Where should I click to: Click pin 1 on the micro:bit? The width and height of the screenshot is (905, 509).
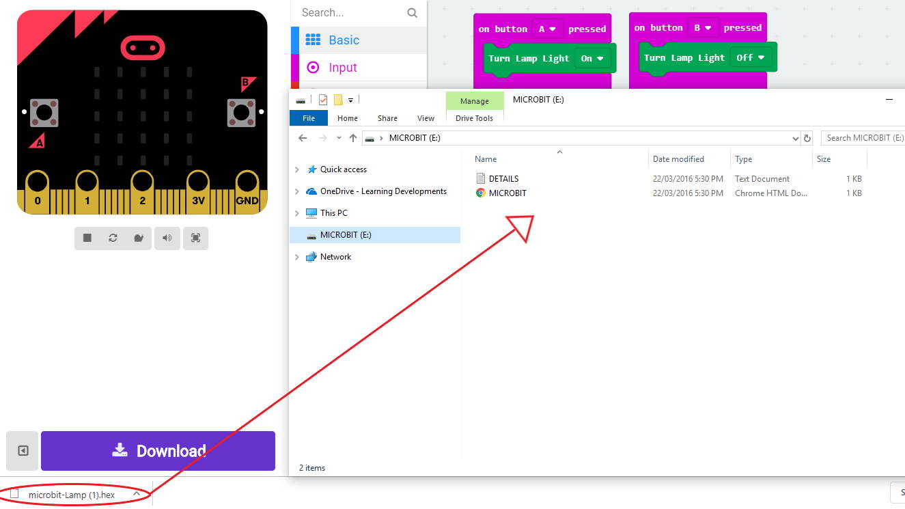pyautogui.click(x=87, y=191)
